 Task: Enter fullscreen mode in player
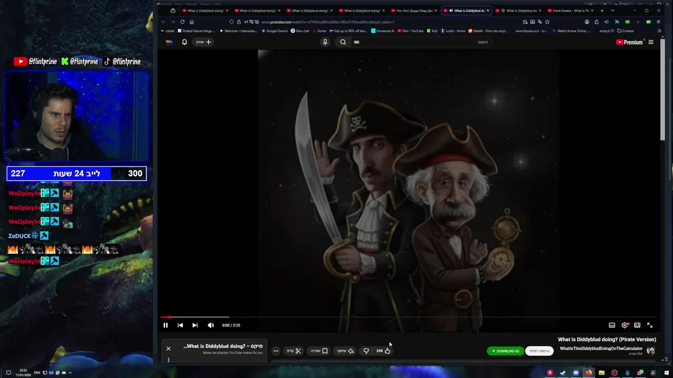(x=650, y=325)
